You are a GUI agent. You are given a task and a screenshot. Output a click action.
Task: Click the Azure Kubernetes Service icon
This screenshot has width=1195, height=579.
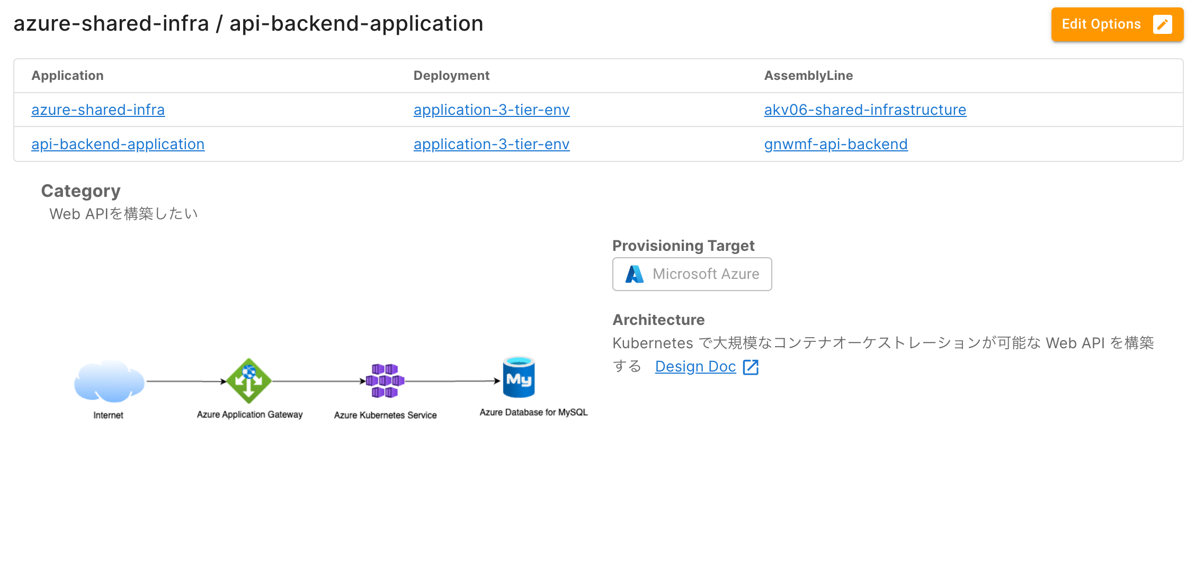pos(385,381)
